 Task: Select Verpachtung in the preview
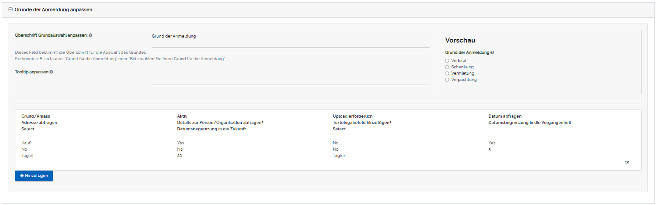pos(447,80)
